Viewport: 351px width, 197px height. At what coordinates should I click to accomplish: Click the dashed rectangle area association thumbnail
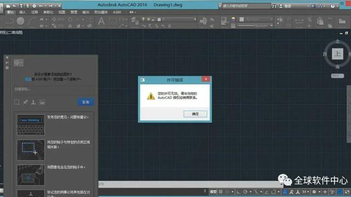tap(31, 150)
